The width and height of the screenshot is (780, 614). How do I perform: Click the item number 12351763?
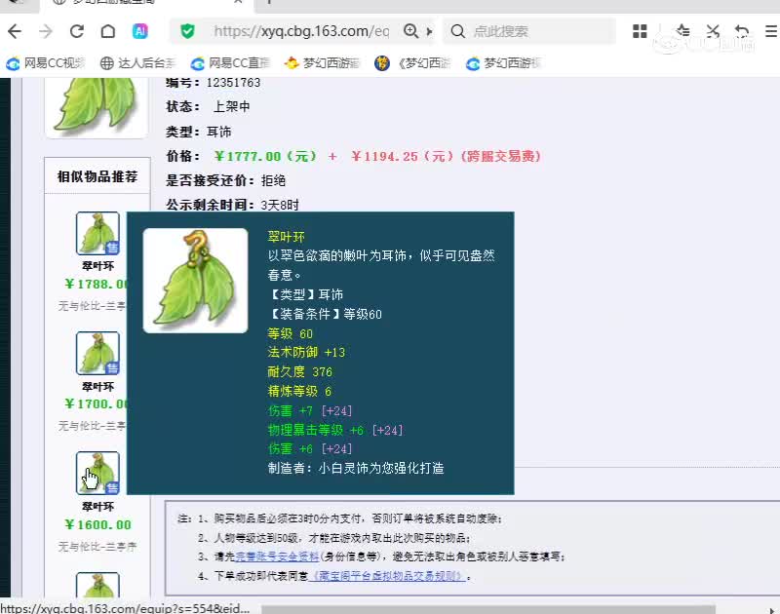point(233,83)
